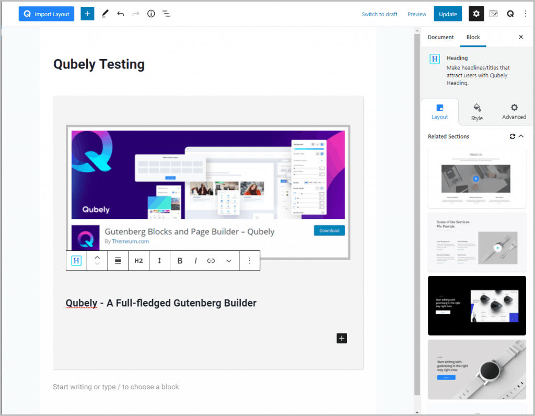Choose the black product section thumbnail
This screenshot has width=535, height=416.
476,306
